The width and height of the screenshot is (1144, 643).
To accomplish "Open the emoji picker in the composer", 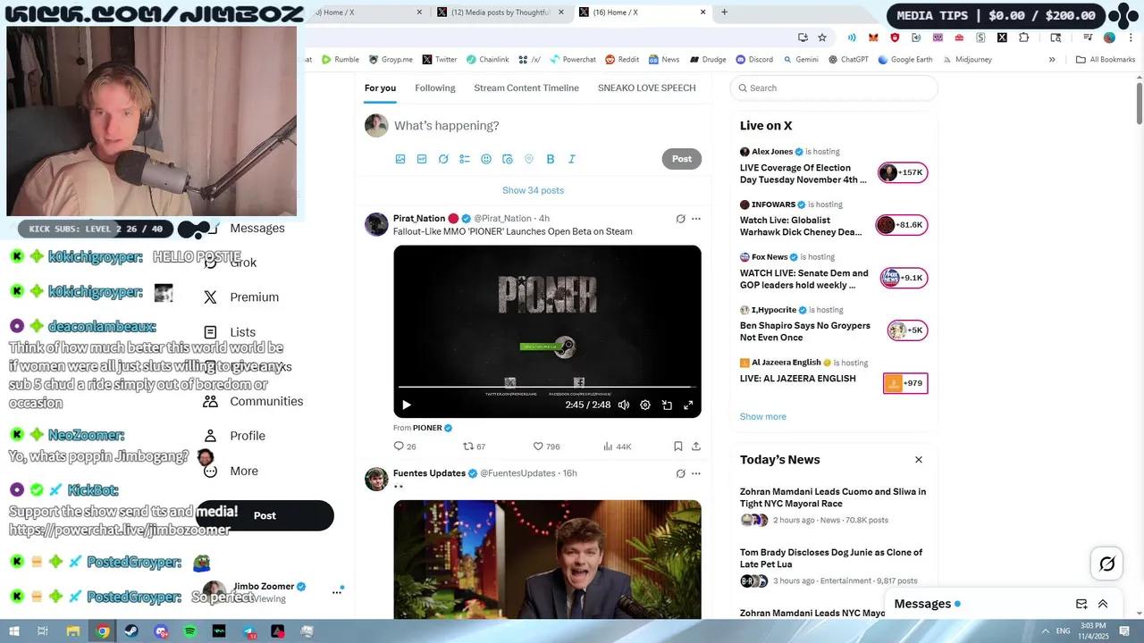I will [486, 159].
